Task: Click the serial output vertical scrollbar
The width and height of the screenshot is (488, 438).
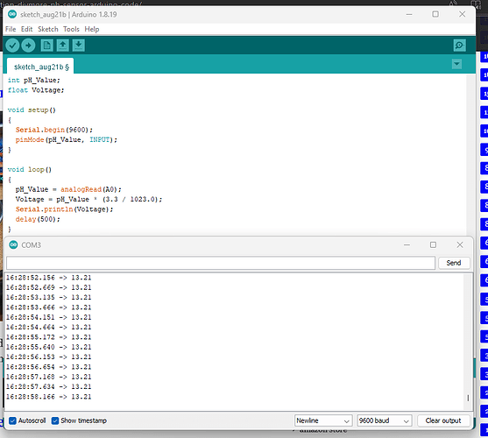Action: [468, 342]
